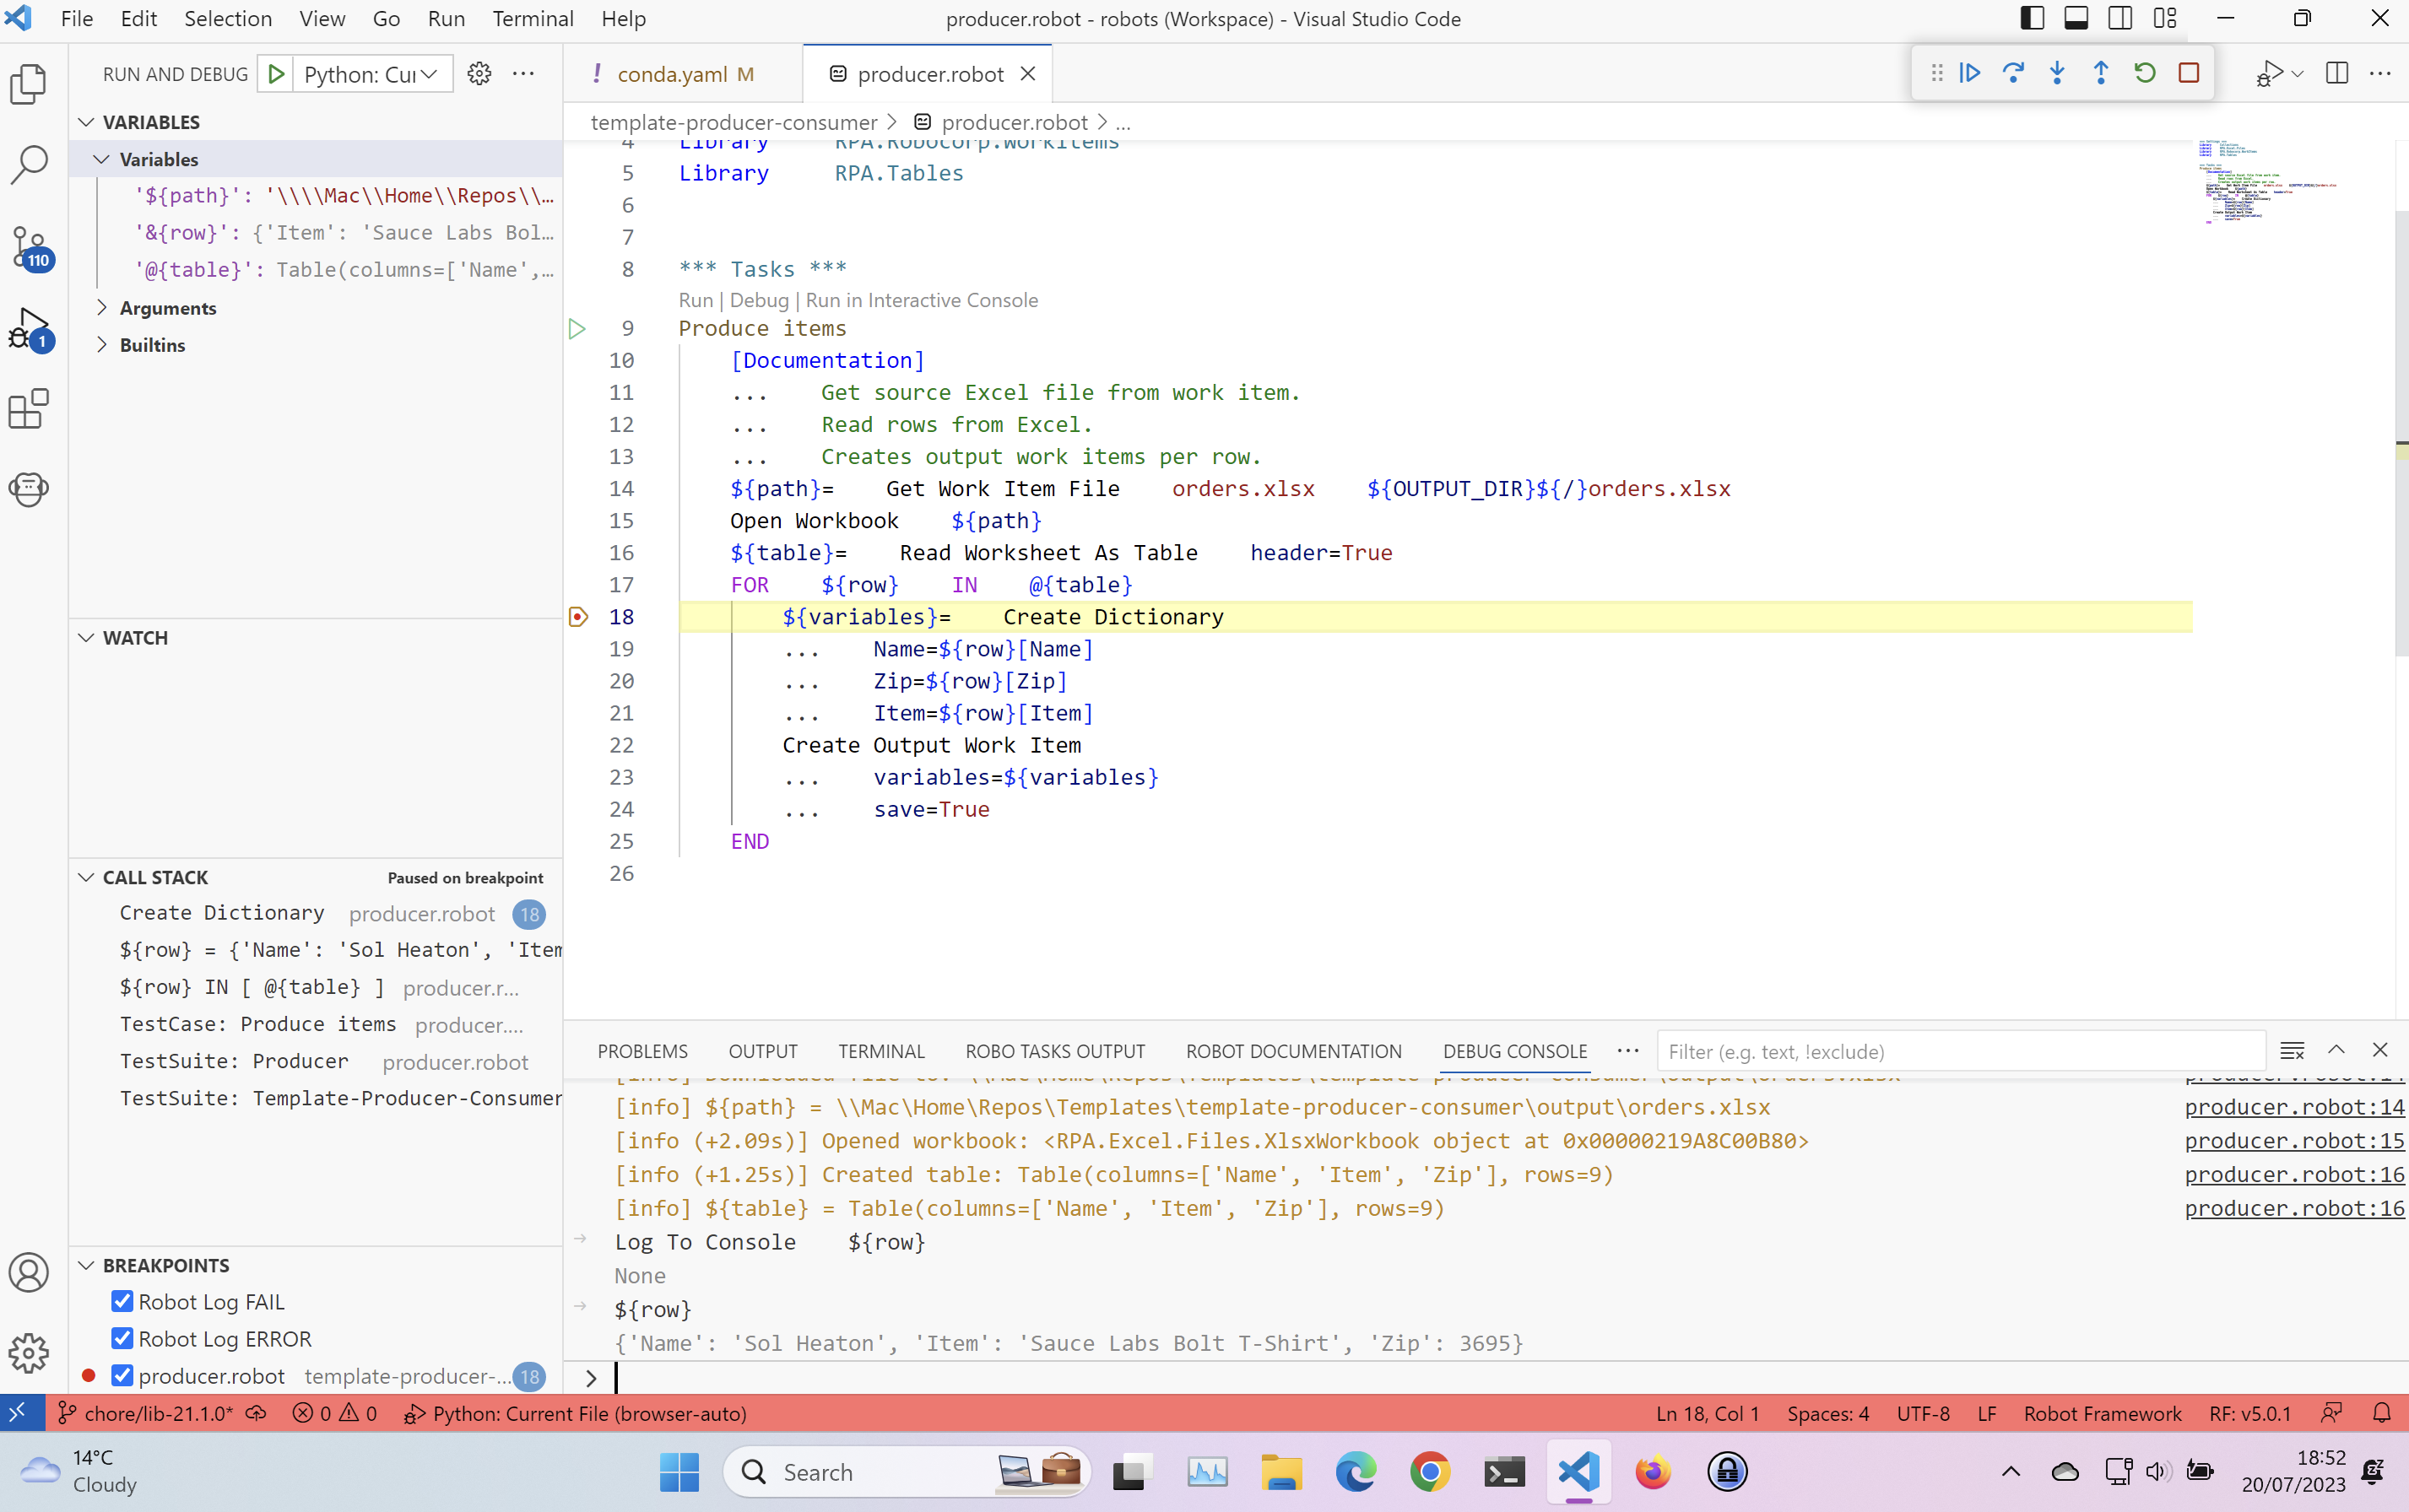This screenshot has height=1512, width=2409.
Task: Click the Run in Interactive Console link
Action: coord(922,300)
